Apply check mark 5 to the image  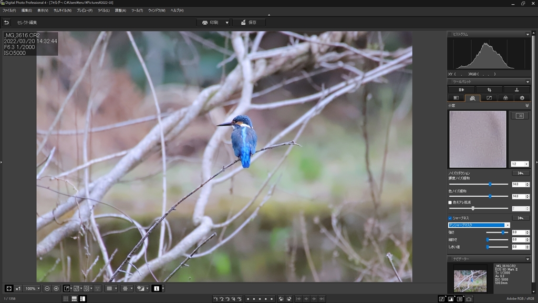click(x=239, y=299)
